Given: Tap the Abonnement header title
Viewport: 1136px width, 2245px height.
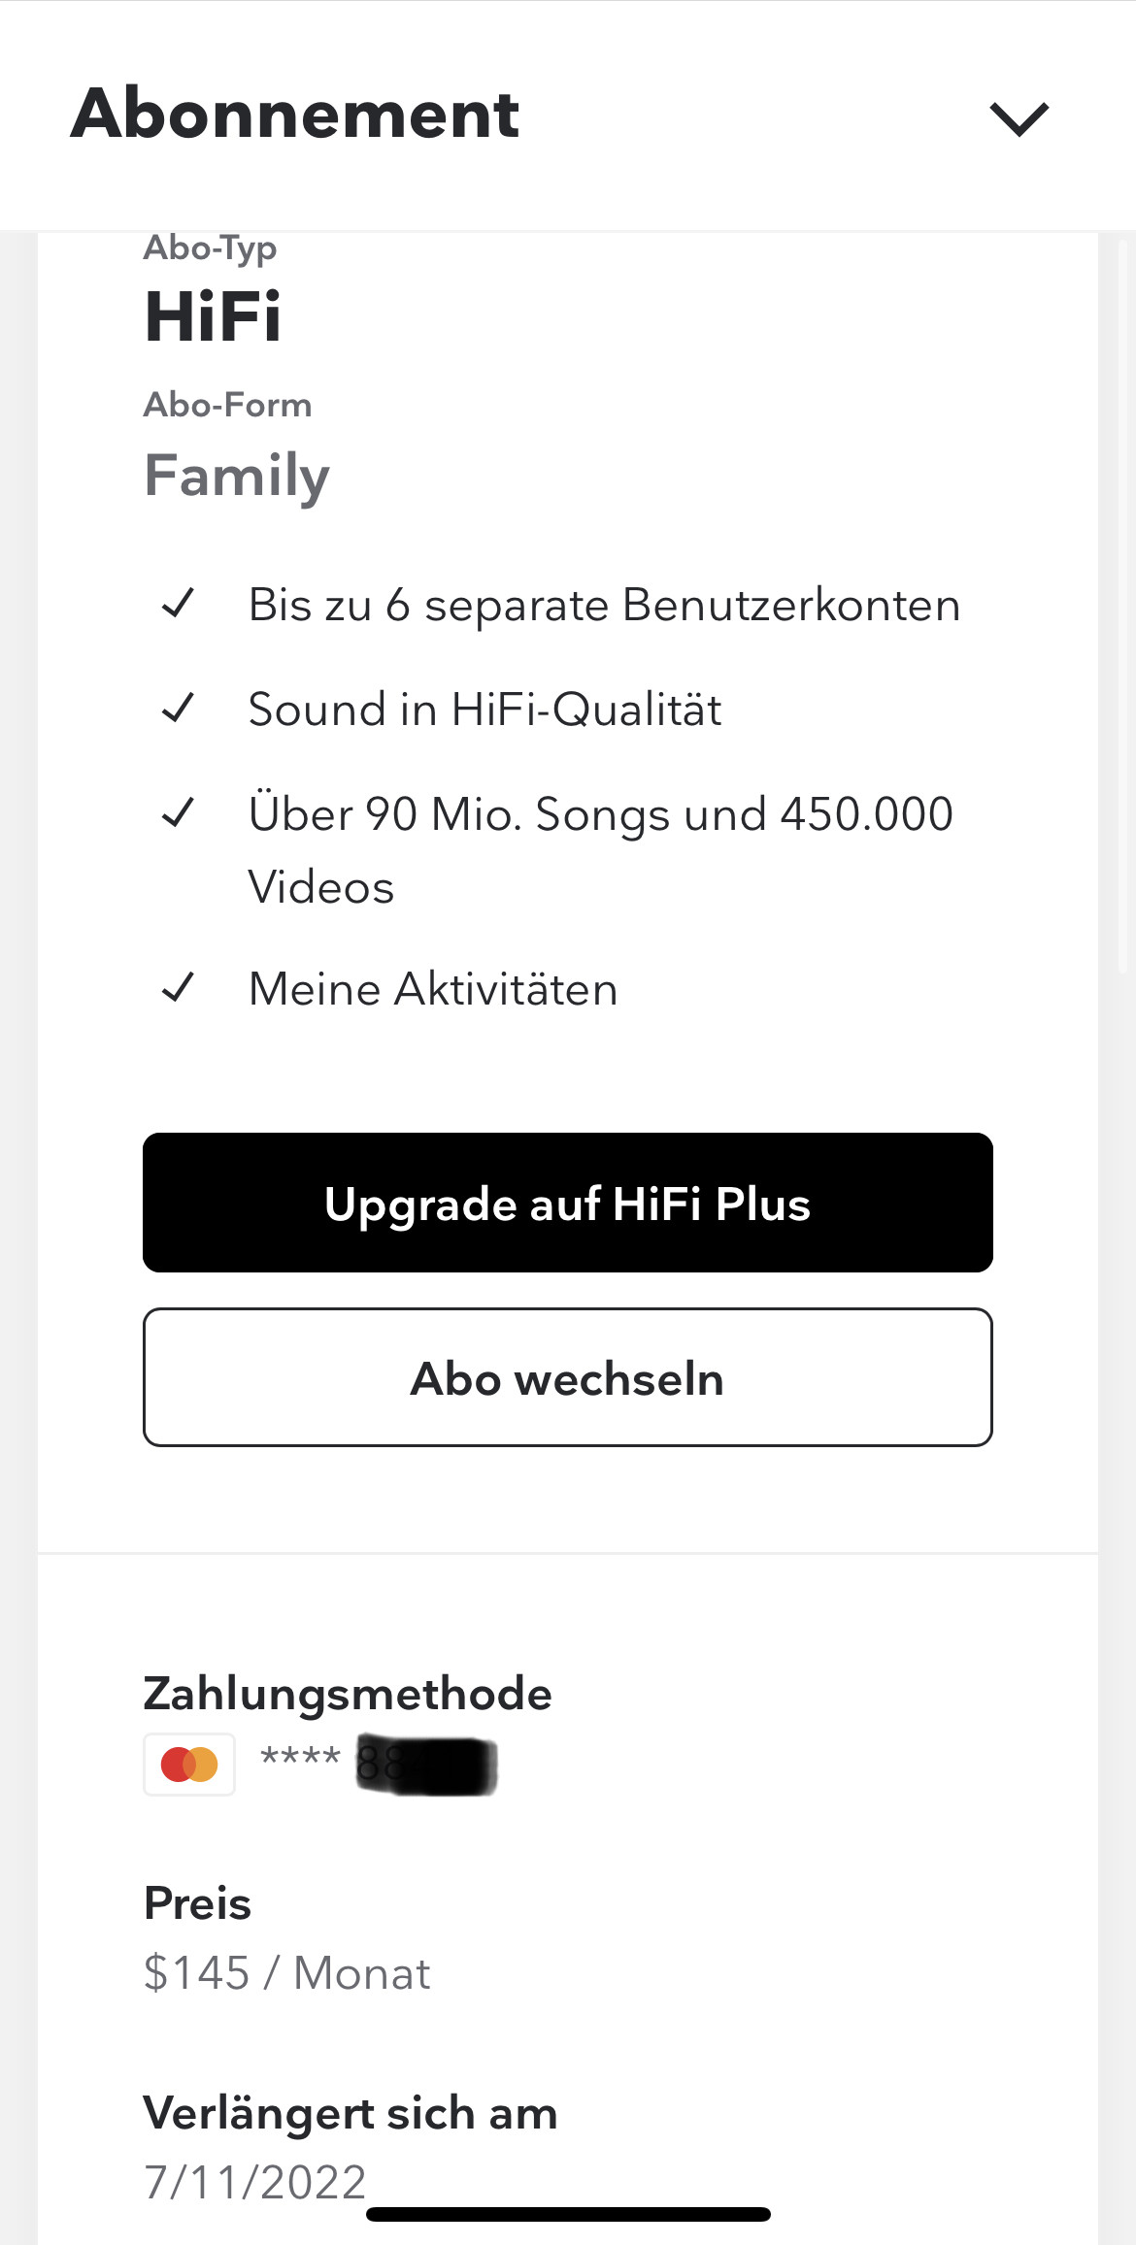Looking at the screenshot, I should coord(295,114).
